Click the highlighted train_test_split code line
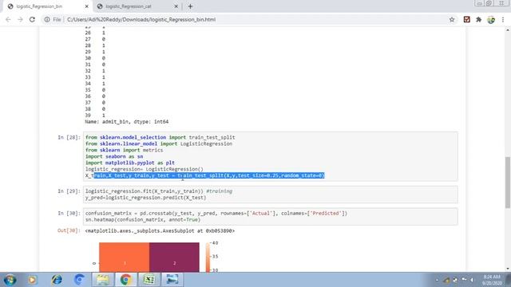This screenshot has width=511, height=287. (x=205, y=175)
